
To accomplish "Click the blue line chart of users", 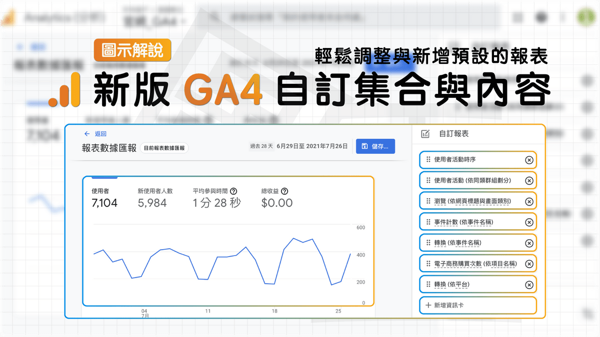I will coord(221,262).
